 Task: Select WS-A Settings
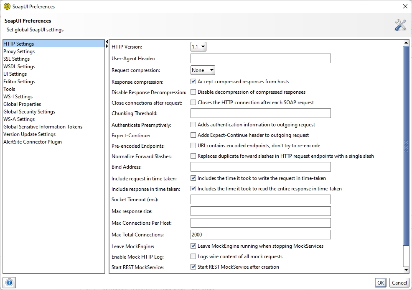pos(53,119)
